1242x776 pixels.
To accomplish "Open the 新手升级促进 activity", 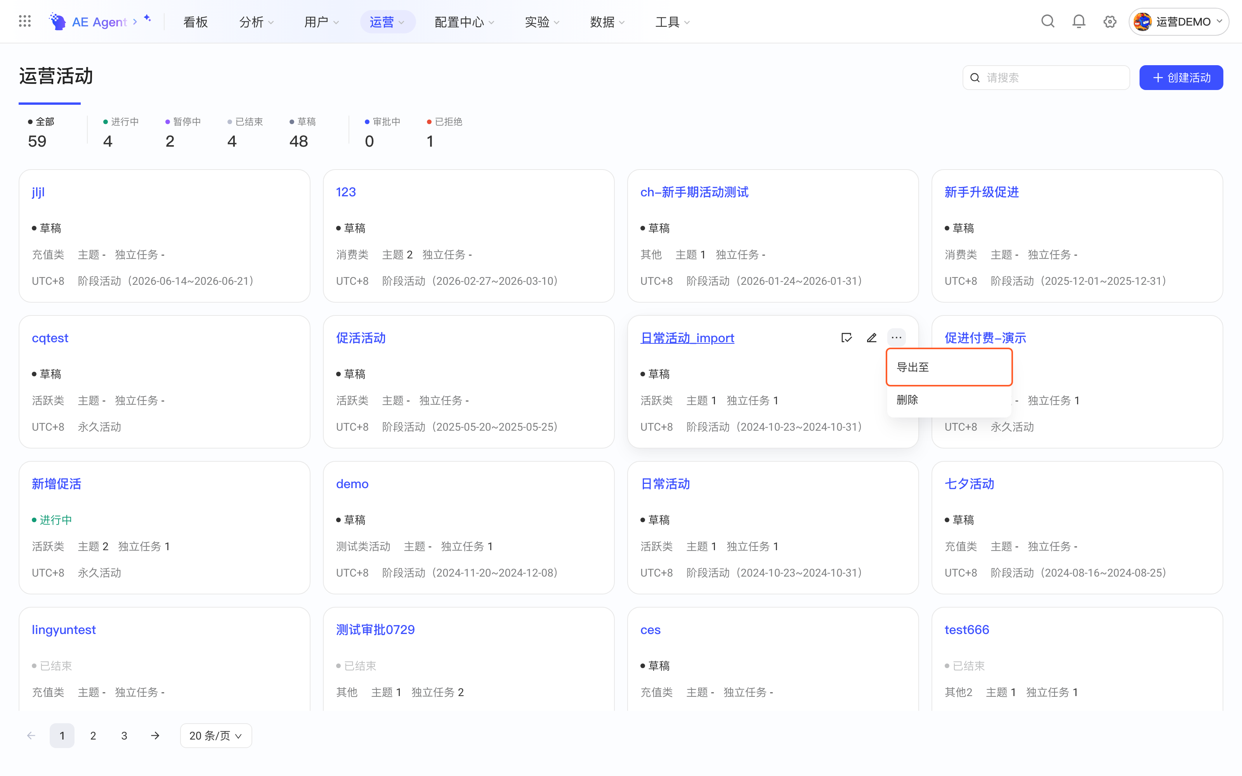I will 981,192.
